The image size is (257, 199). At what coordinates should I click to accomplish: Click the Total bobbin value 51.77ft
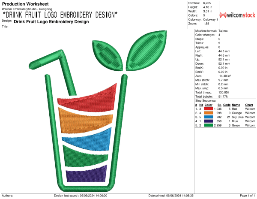223,96
